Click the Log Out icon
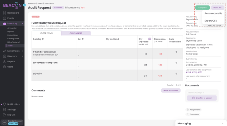This screenshot has width=227, height=126. 4,115
